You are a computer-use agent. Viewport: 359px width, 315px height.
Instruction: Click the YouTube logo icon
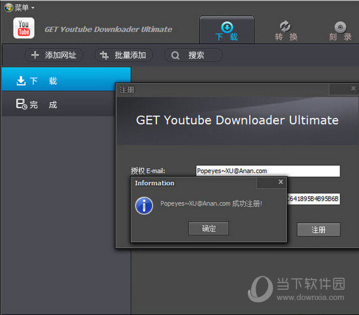(x=24, y=28)
